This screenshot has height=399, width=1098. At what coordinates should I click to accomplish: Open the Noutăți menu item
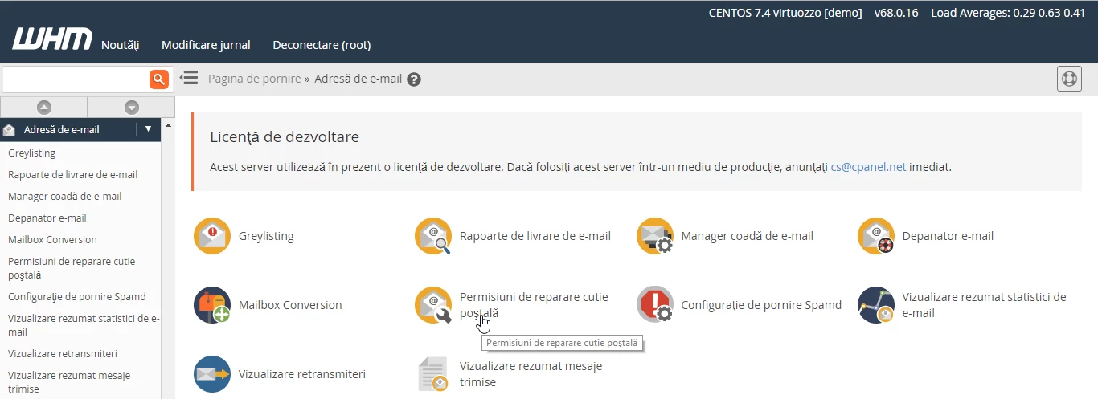pyautogui.click(x=121, y=45)
